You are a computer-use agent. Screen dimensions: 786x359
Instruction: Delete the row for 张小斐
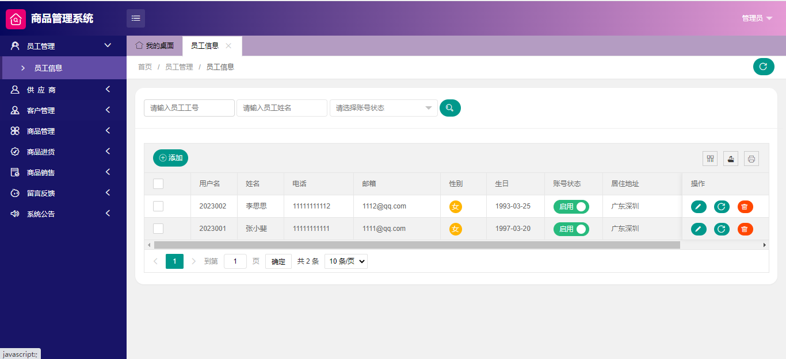[x=745, y=229]
